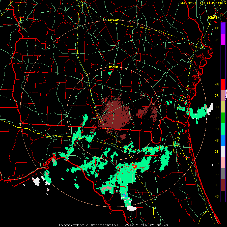The height and width of the screenshot is (227, 227).
Task: Click the HR legend label text
Action: [217, 118]
